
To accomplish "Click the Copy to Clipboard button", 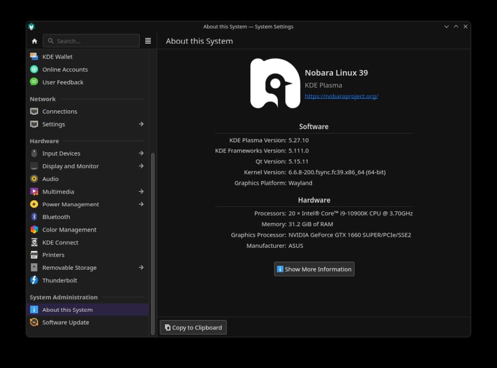I will [x=193, y=328].
